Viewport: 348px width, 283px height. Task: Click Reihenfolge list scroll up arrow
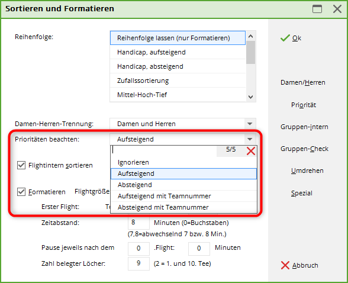(251, 36)
